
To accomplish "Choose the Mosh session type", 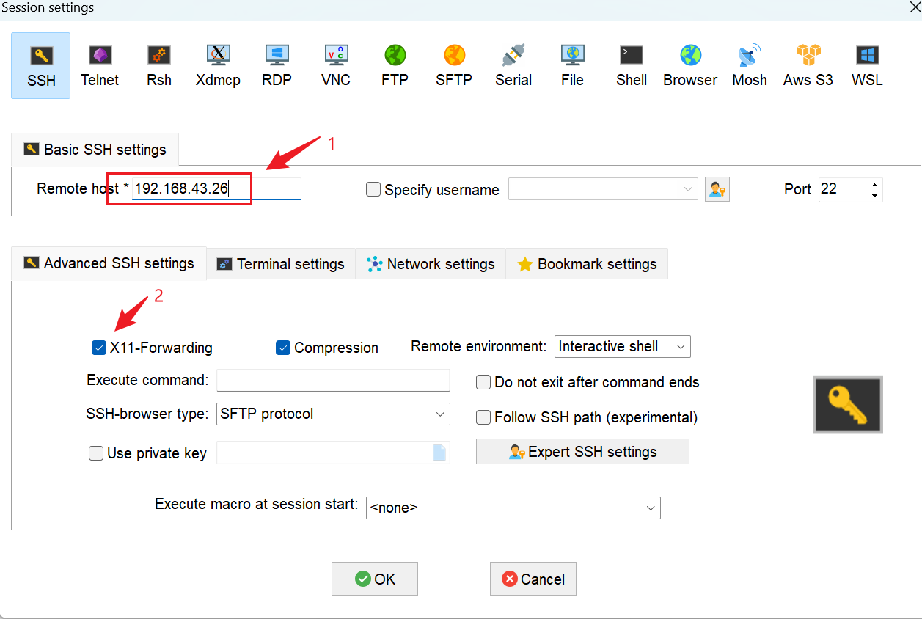I will 750,65.
